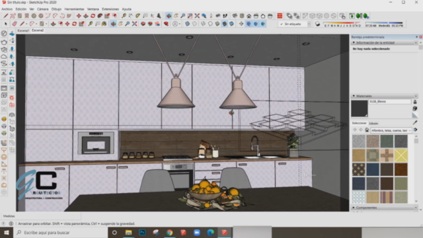Expand the Componentes panel
The image size is (423, 238).
coord(354,208)
